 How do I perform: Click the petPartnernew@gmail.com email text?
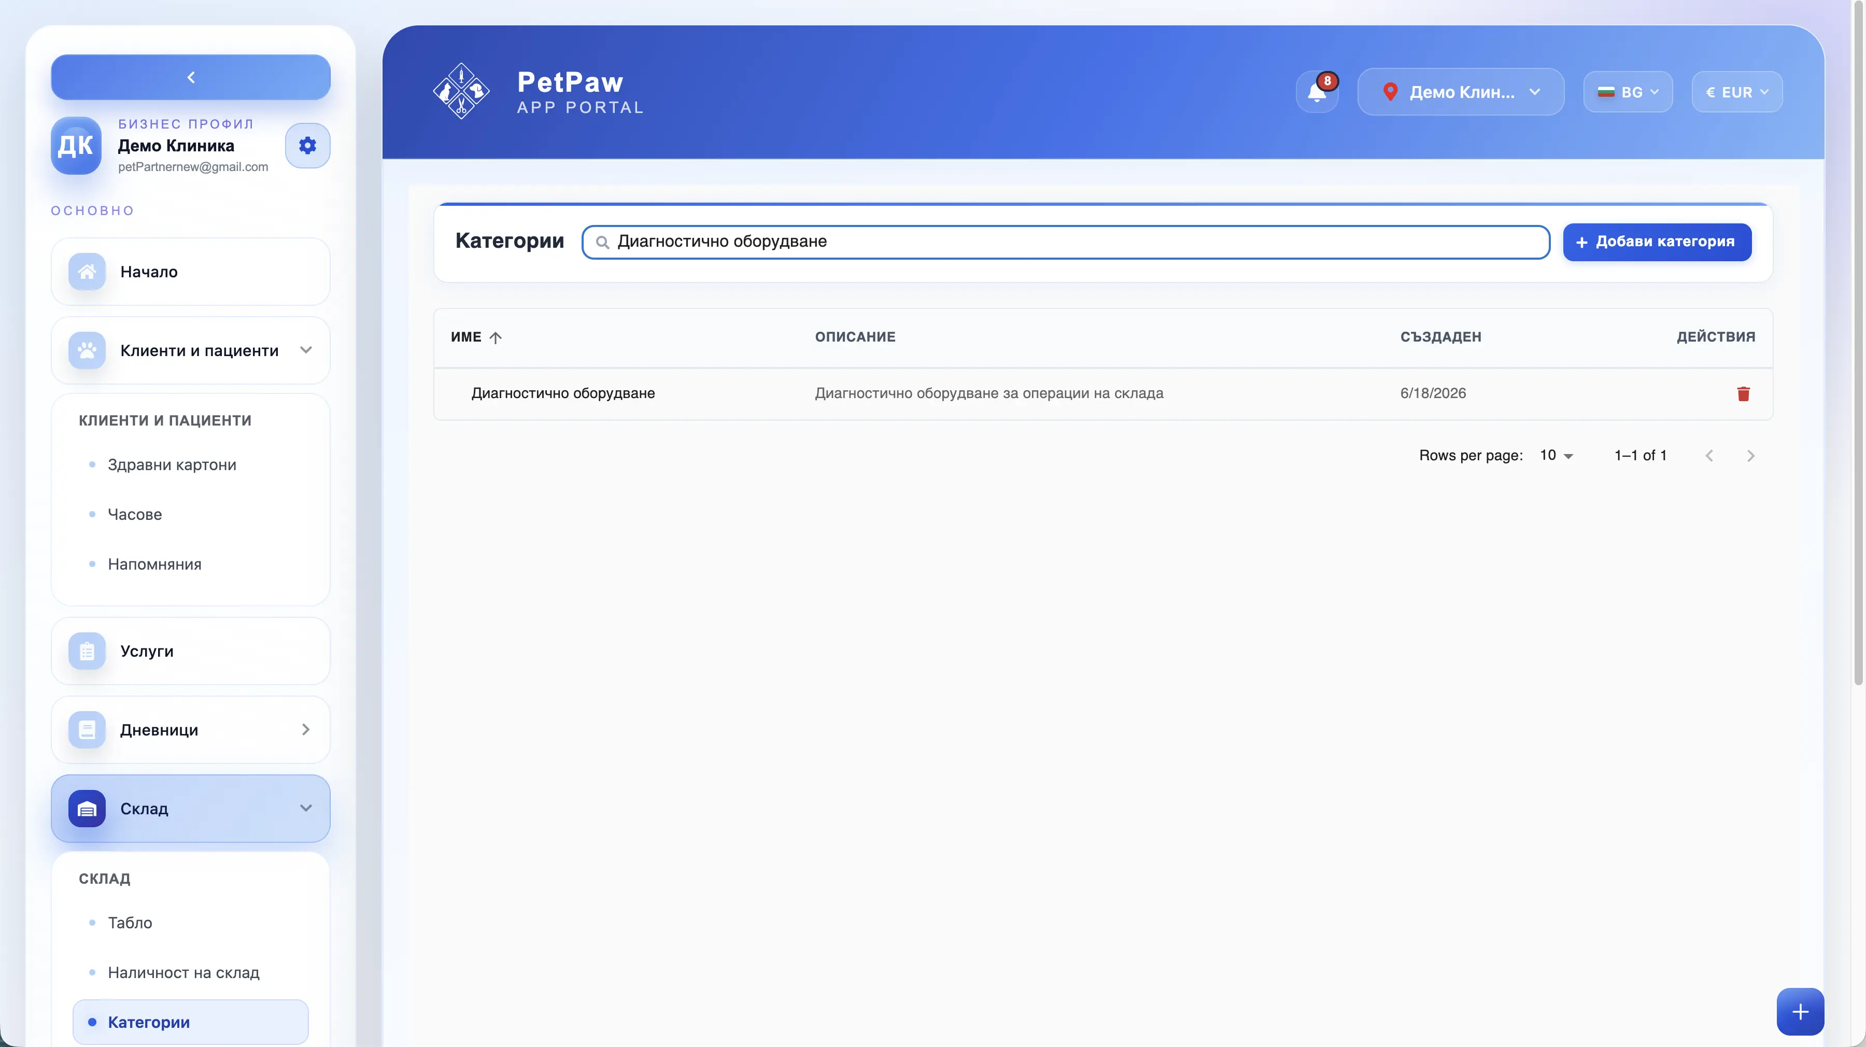[193, 167]
